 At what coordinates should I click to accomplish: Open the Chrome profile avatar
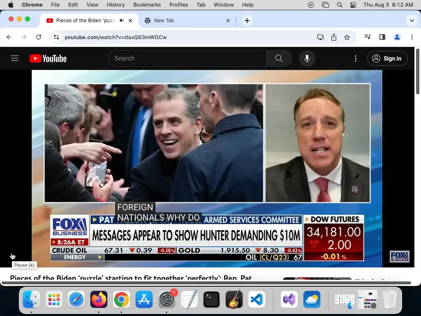point(397,37)
